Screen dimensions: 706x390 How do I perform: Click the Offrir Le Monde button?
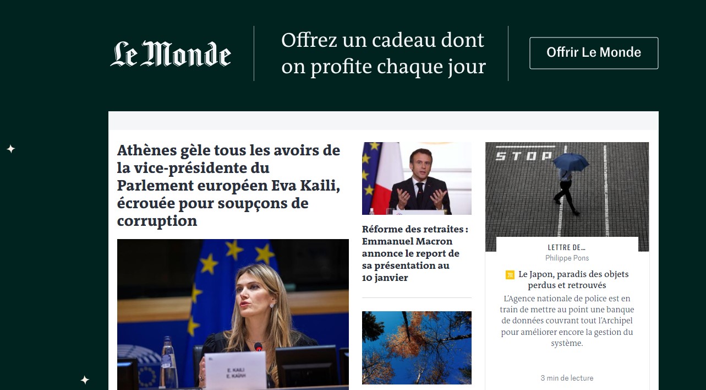coord(594,53)
